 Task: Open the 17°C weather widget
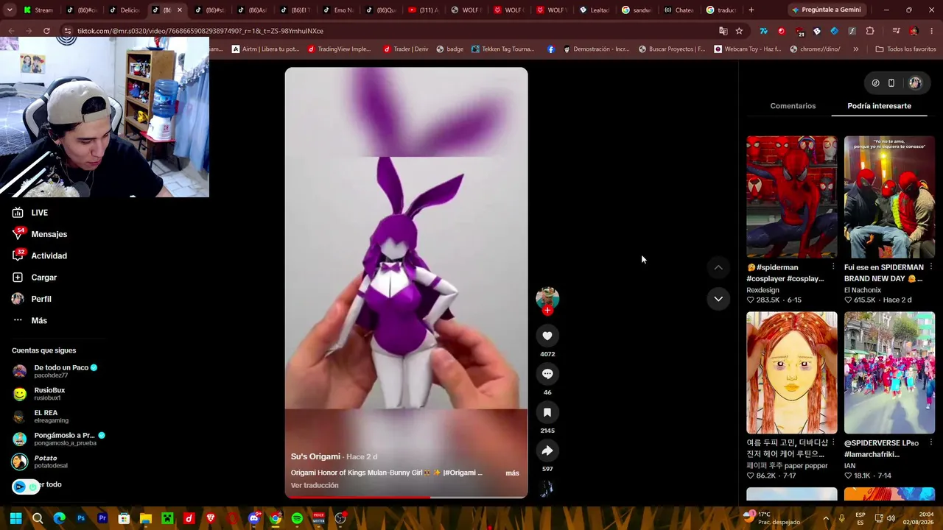pos(771,518)
